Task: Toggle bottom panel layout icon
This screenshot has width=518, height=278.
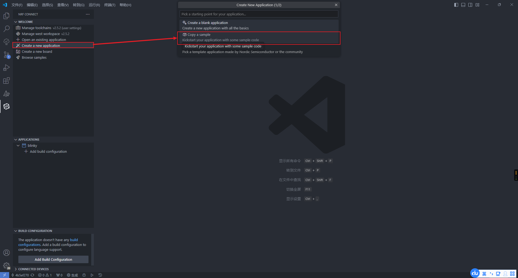Action: pos(463,5)
